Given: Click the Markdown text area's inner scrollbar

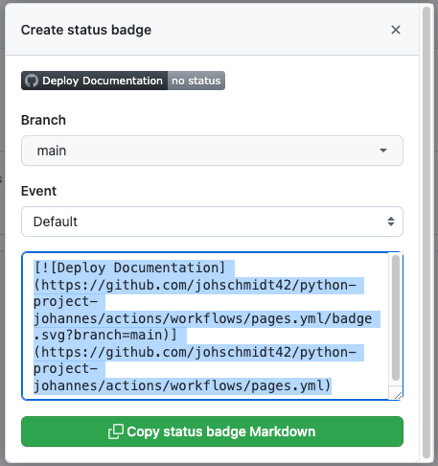Looking at the screenshot, I should click(396, 318).
